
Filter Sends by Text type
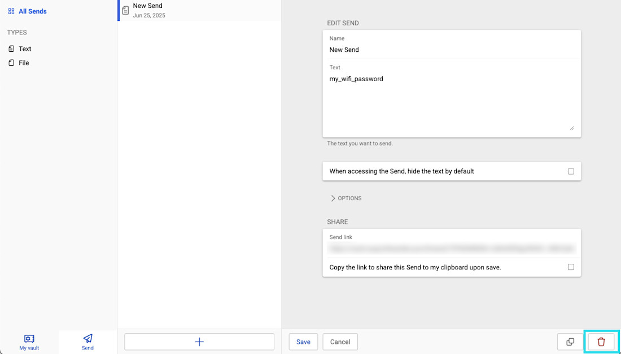pyautogui.click(x=25, y=49)
